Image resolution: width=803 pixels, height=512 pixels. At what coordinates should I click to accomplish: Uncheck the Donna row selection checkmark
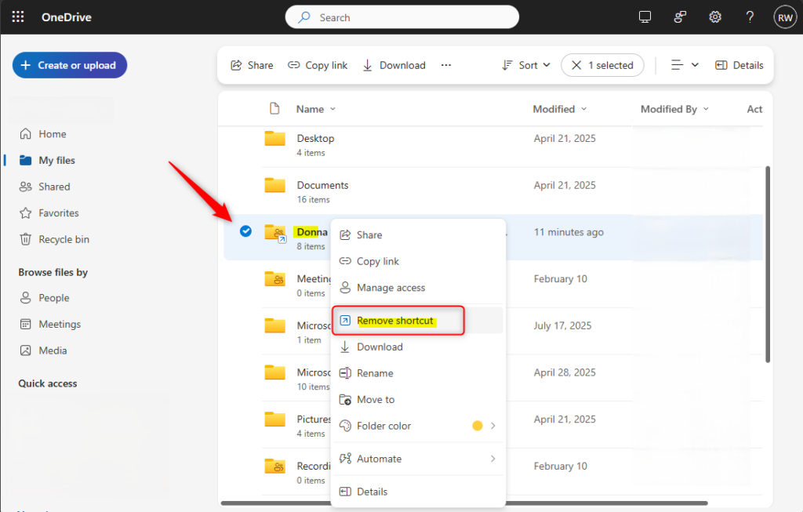[245, 231]
